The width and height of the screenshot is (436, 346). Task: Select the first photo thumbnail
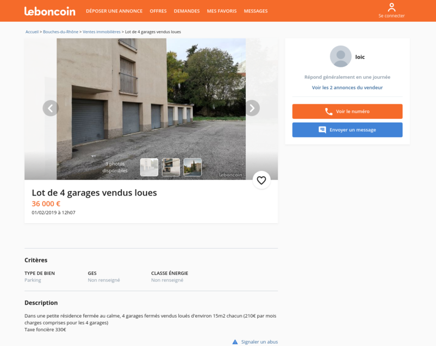click(150, 167)
